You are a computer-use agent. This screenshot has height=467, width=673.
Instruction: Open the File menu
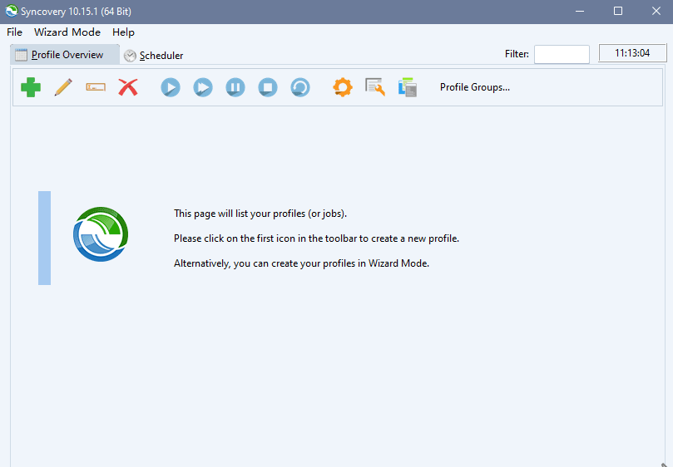coord(14,32)
